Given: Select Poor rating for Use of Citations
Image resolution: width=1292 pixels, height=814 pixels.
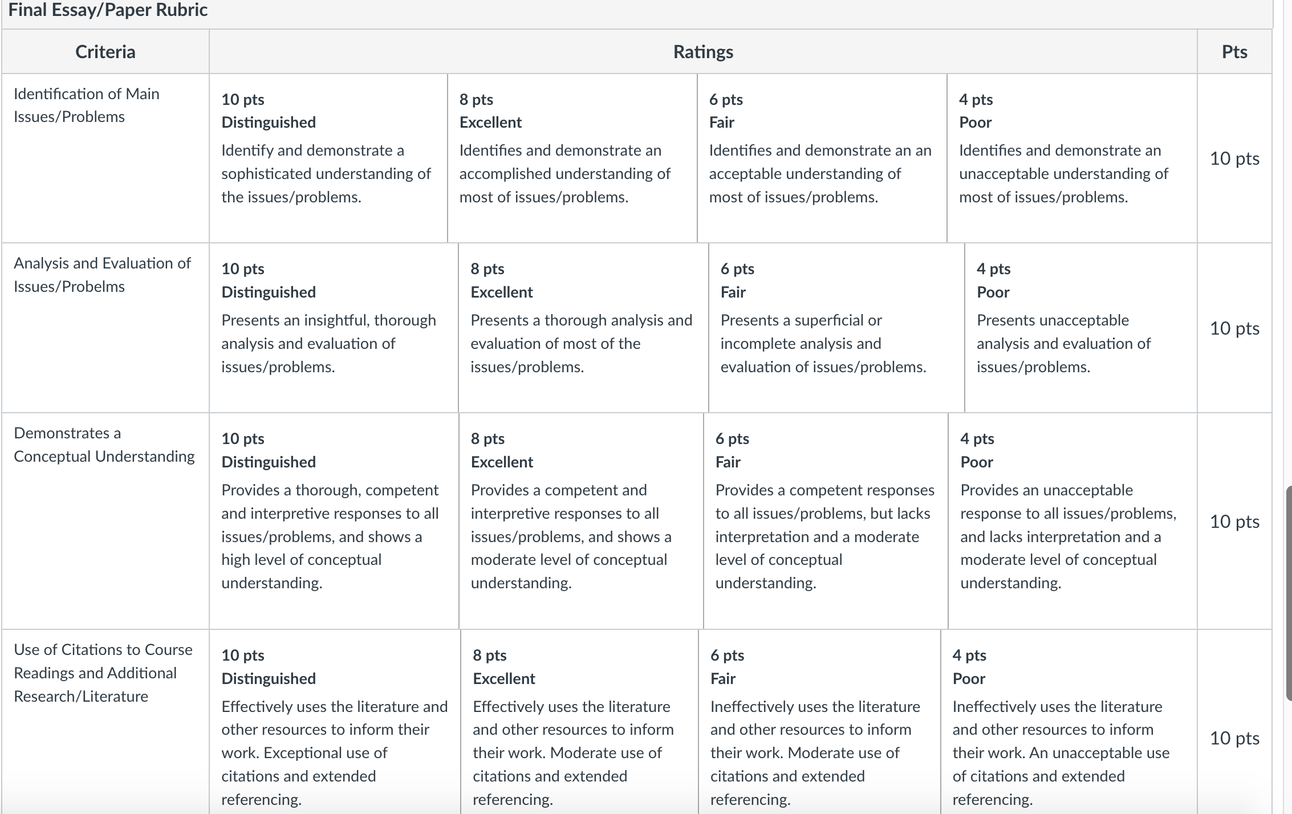Looking at the screenshot, I should click(1069, 722).
